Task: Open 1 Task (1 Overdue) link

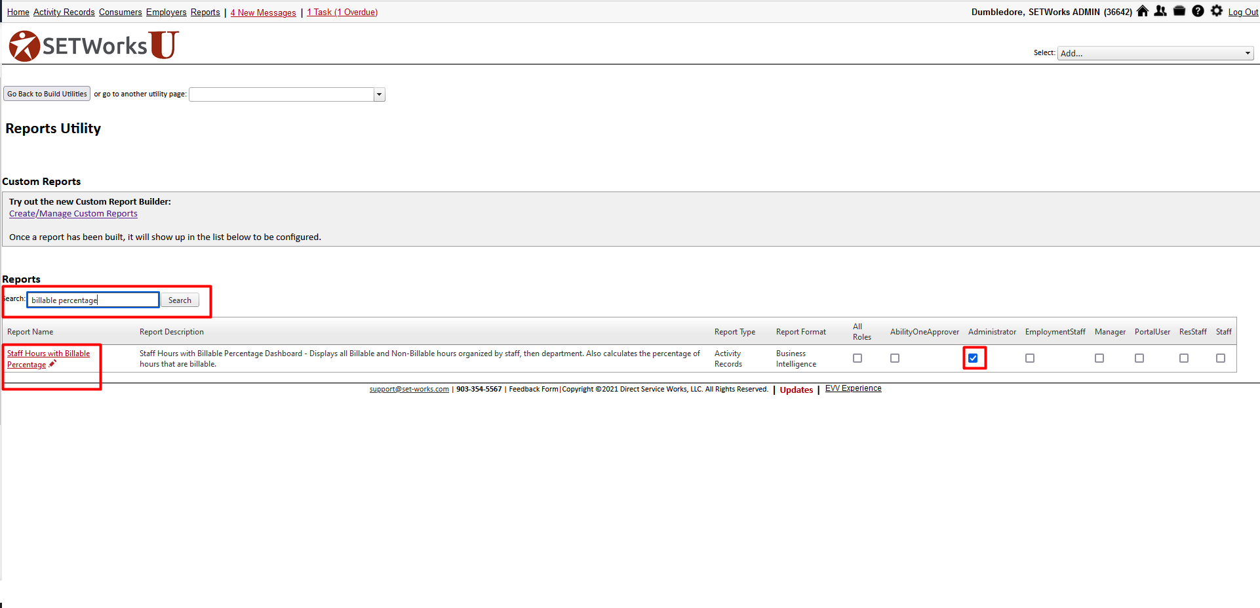Action: [342, 12]
